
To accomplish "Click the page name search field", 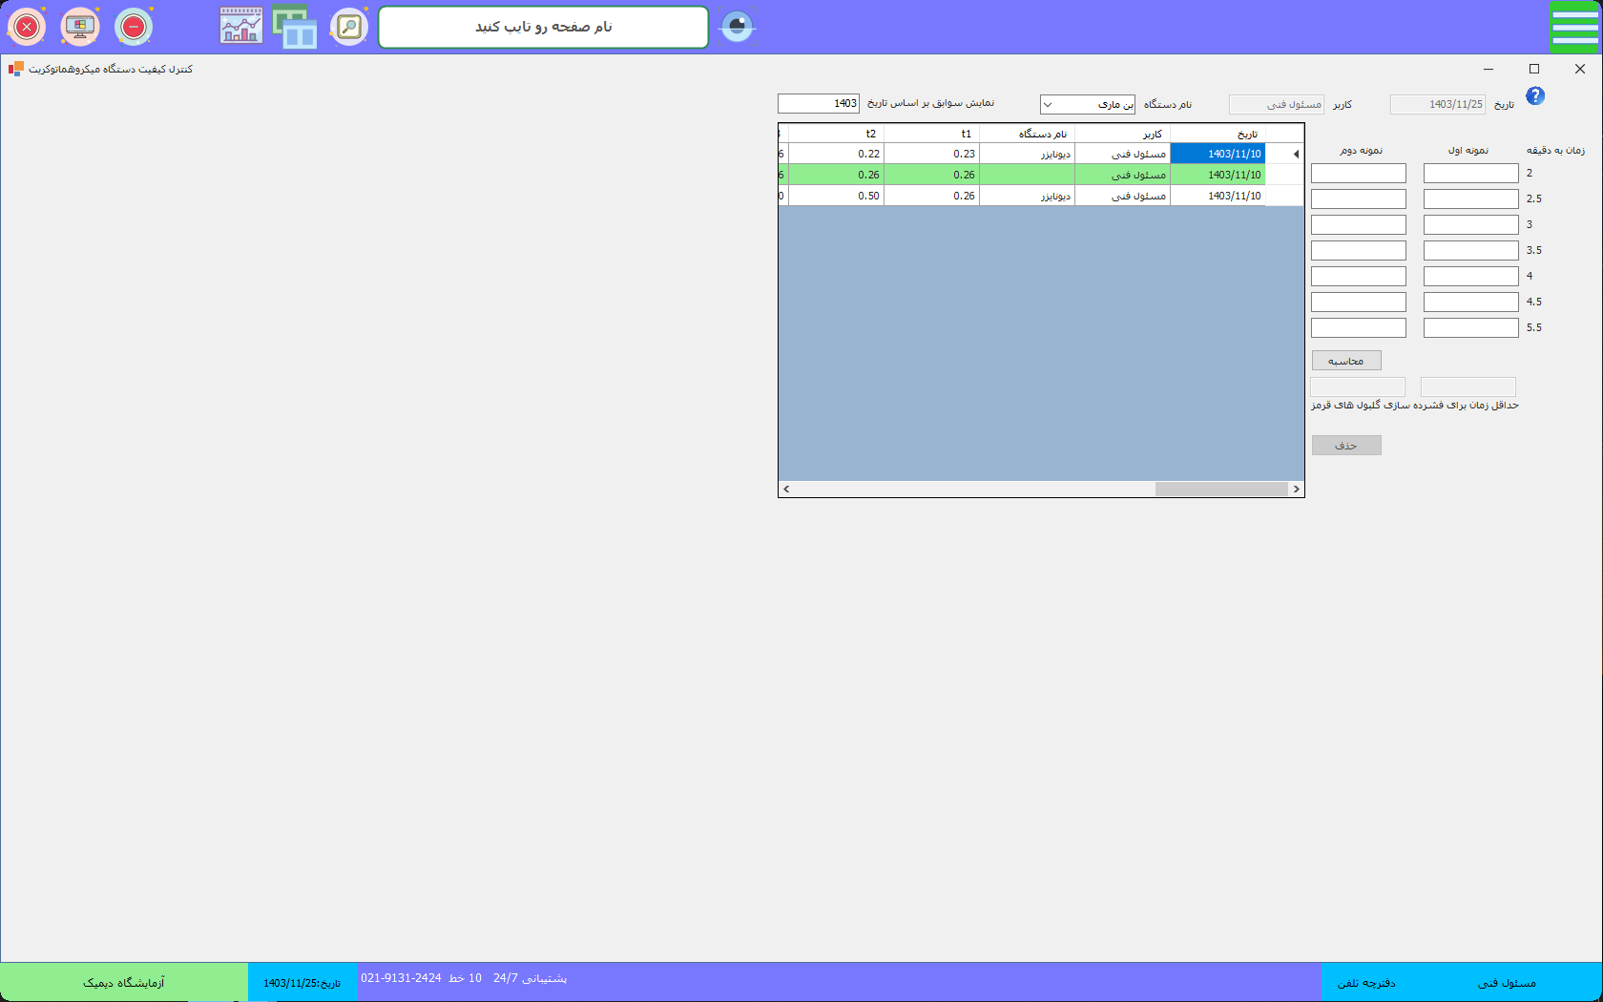I will tap(543, 27).
